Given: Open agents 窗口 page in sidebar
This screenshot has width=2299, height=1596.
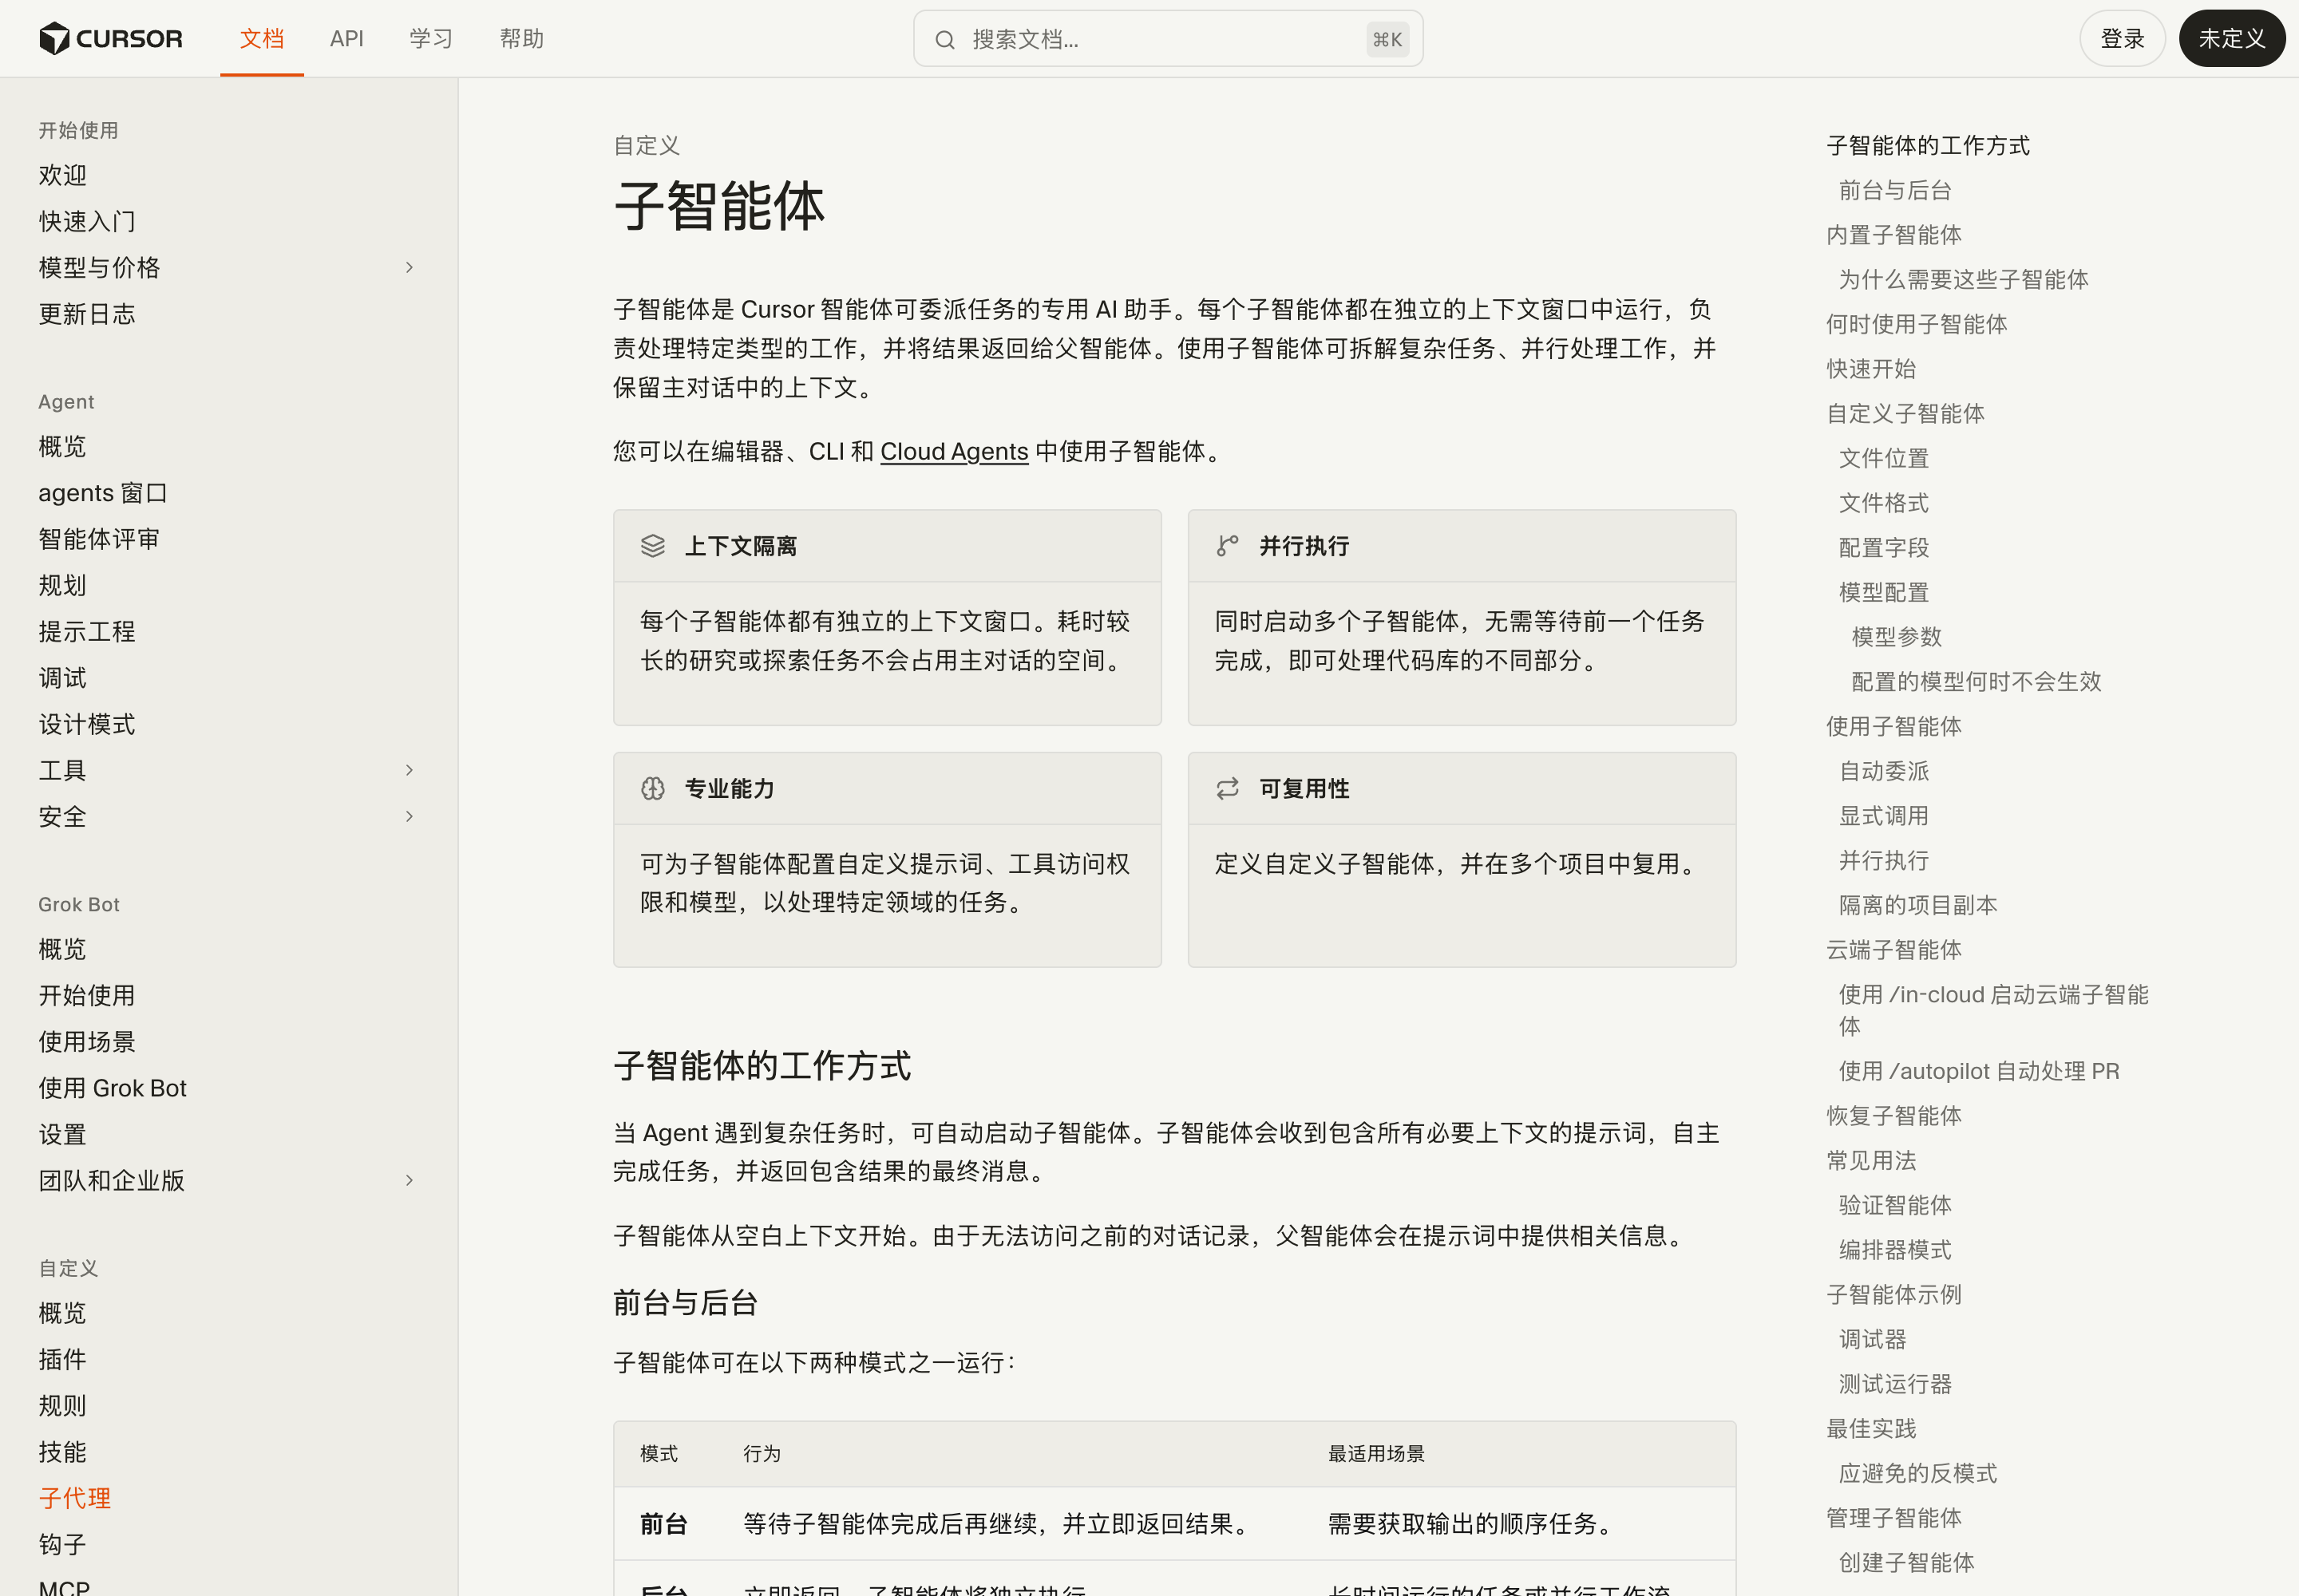Looking at the screenshot, I should pos(103,493).
